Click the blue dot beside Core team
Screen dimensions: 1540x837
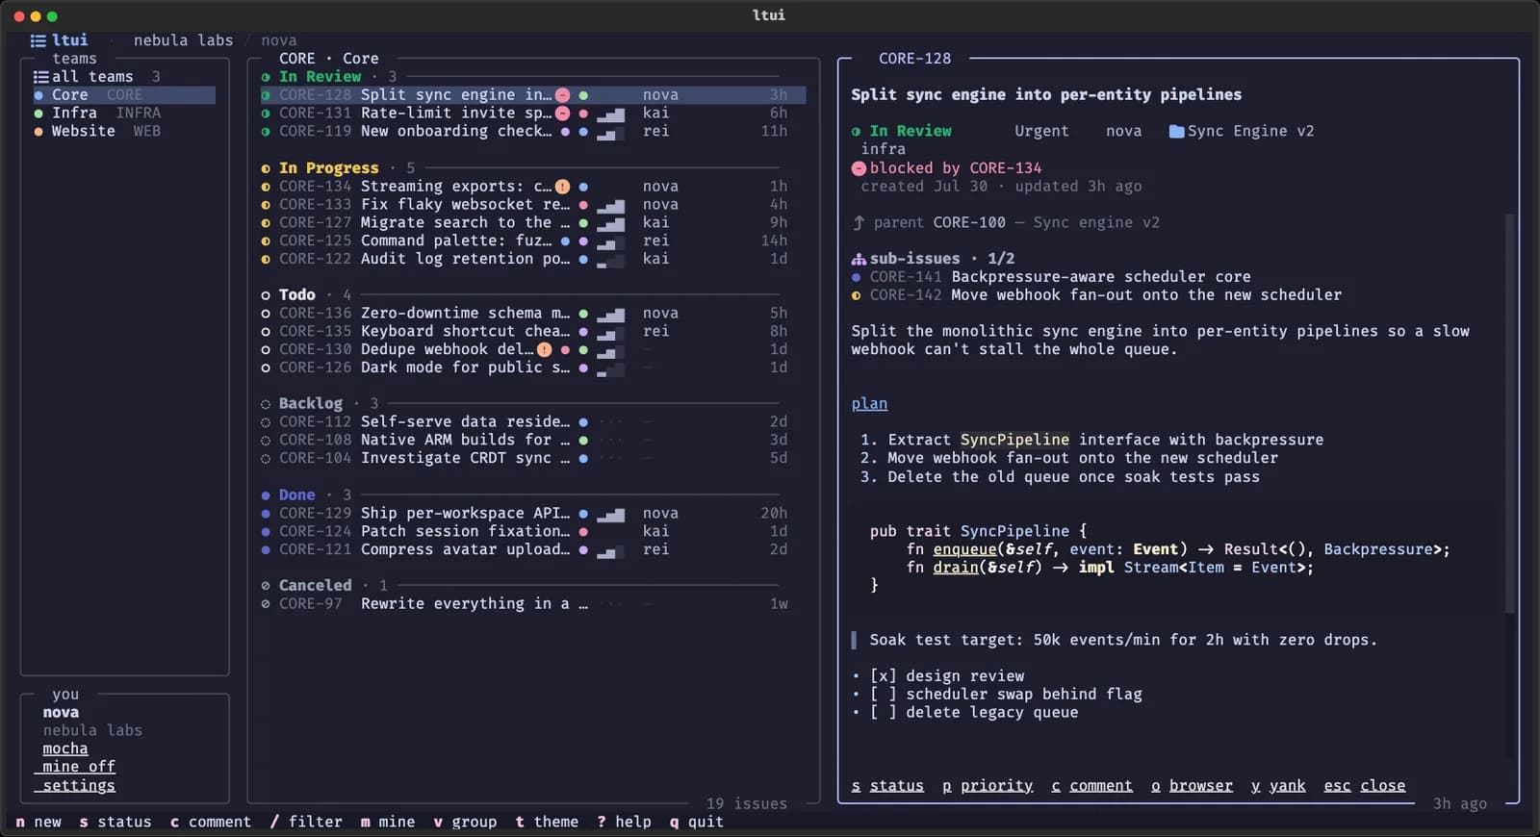(38, 95)
